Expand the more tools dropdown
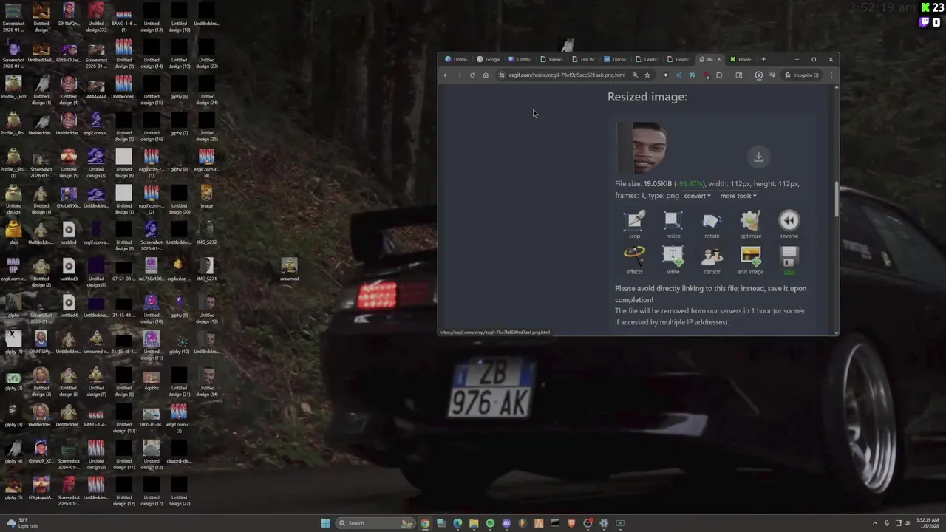Screen dimensions: 946x532 point(738,196)
